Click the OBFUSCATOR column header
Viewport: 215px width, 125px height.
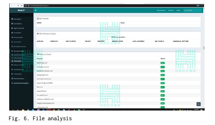pyautogui.click(x=71, y=41)
